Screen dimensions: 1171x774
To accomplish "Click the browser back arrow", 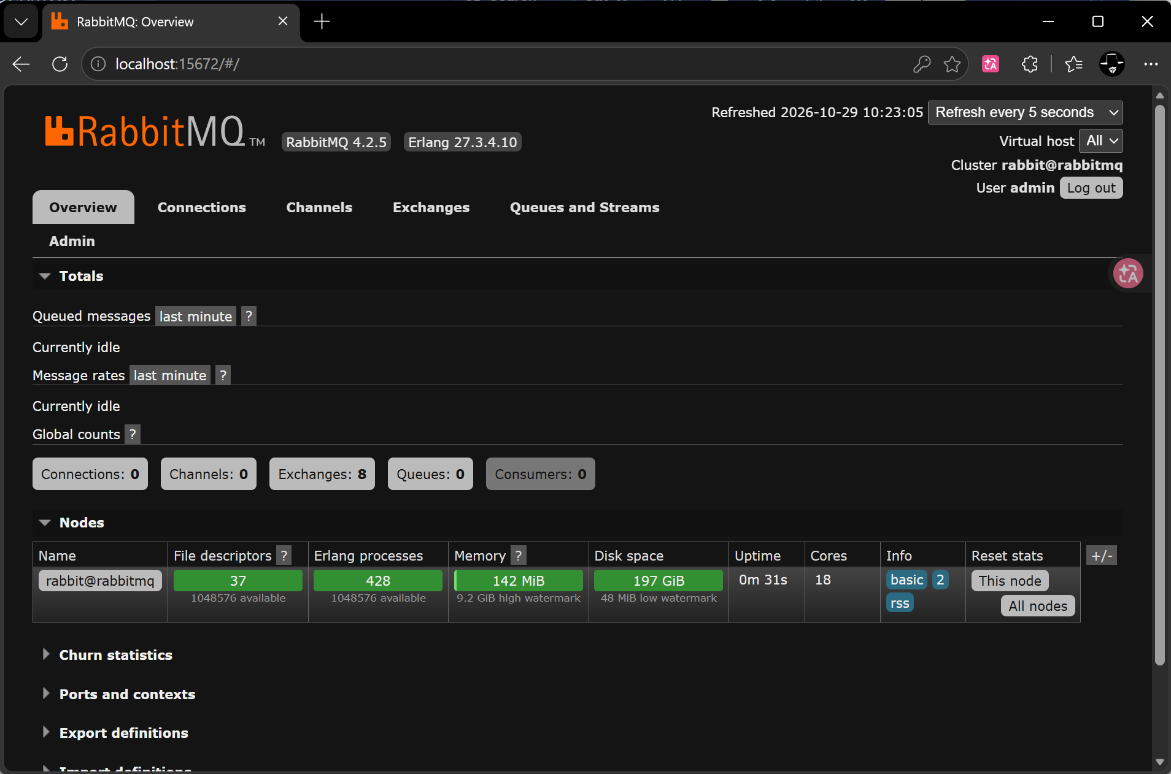I will [x=21, y=64].
